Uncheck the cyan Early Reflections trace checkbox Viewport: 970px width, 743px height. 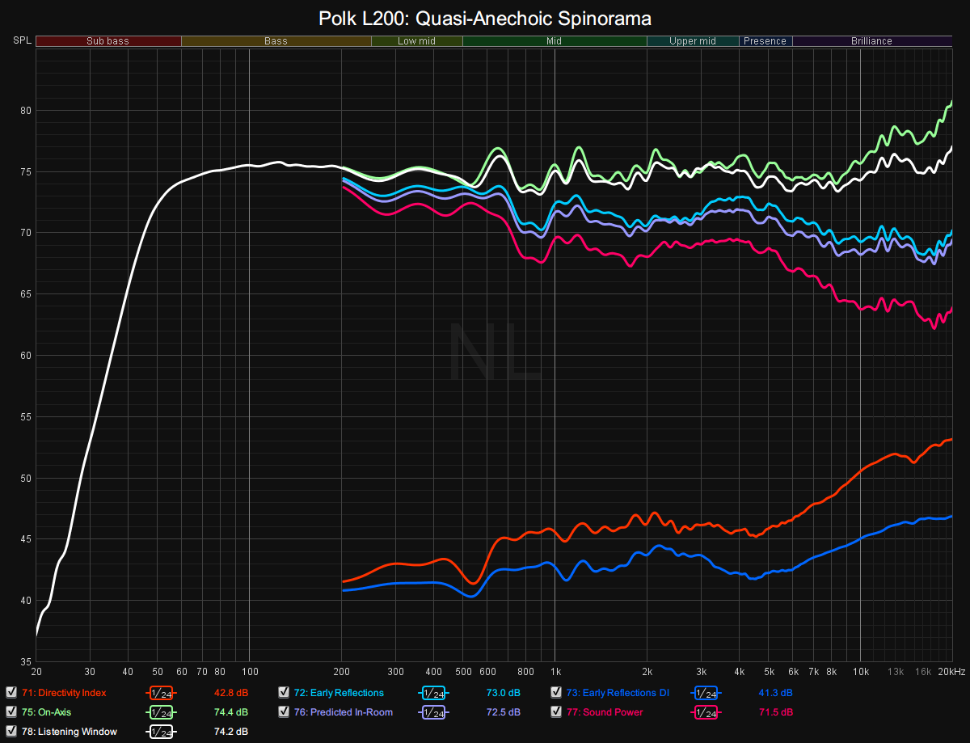tap(284, 693)
